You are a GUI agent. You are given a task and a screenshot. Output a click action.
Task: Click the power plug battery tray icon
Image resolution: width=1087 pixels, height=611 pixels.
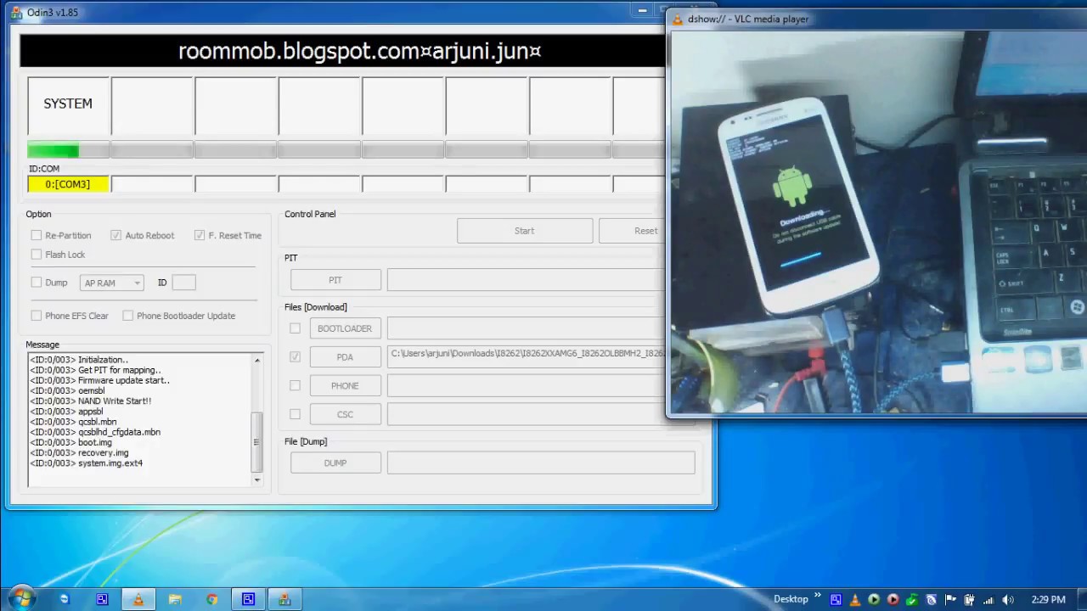(969, 599)
